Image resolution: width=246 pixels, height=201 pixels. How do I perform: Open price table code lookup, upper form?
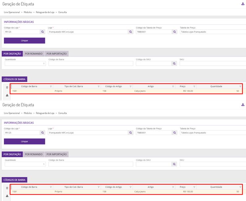(174, 32)
